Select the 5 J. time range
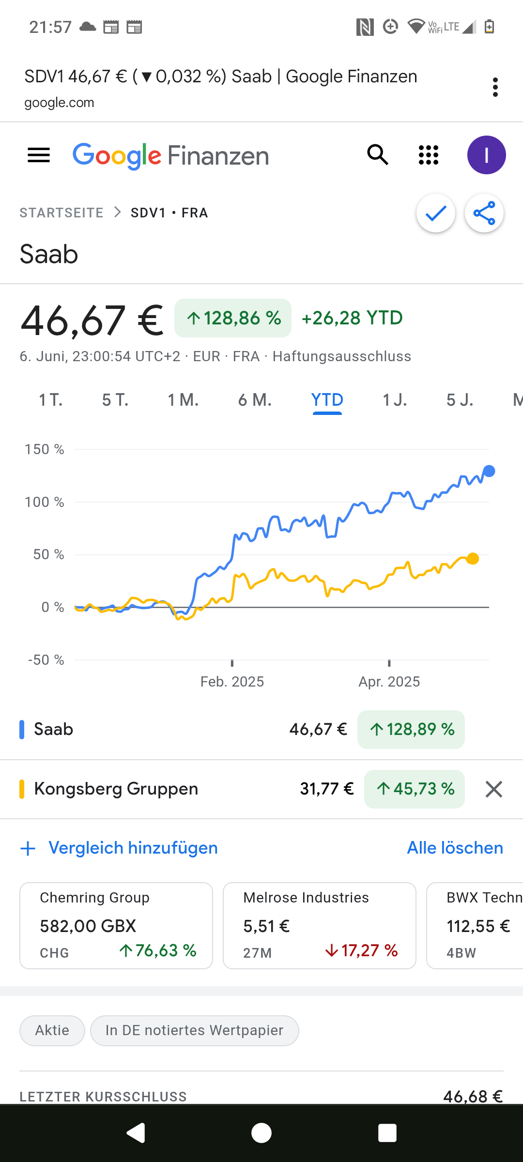 460,400
